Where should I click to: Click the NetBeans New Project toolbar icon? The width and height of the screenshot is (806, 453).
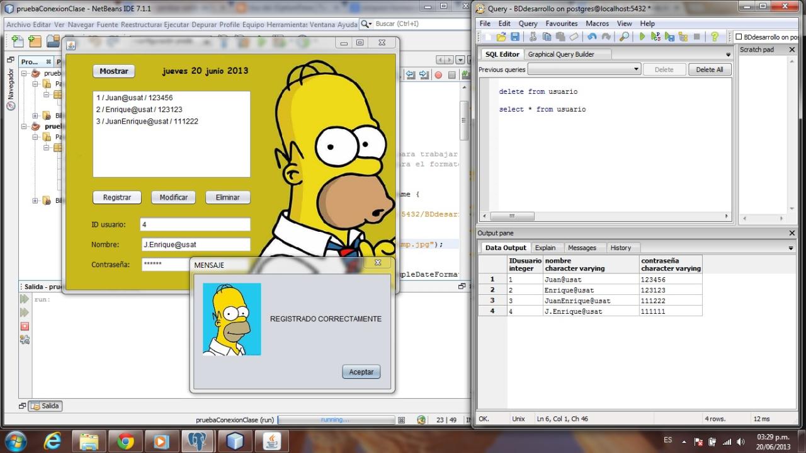coord(35,41)
